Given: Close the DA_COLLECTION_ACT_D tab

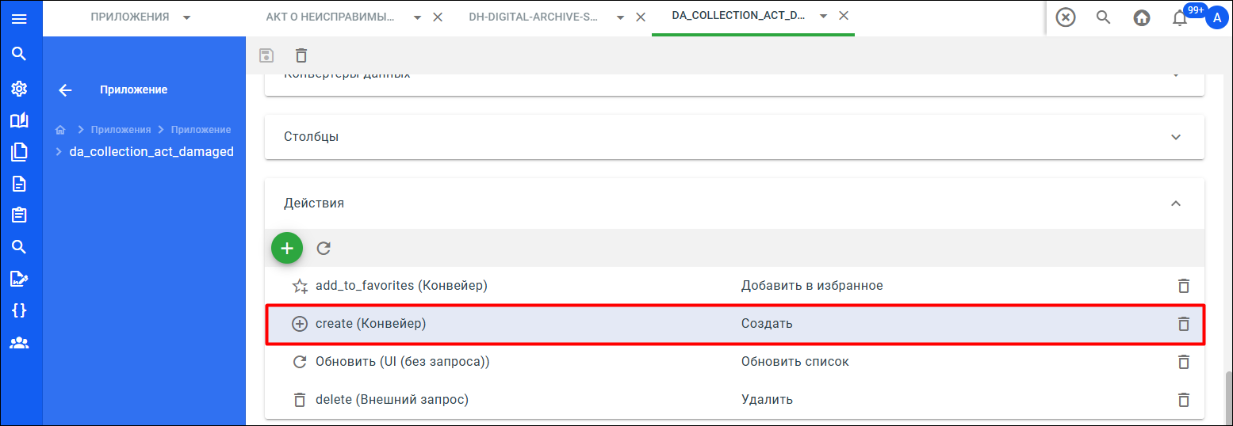Looking at the screenshot, I should 844,17.
